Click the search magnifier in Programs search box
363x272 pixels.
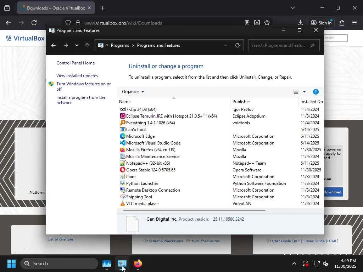[313, 45]
